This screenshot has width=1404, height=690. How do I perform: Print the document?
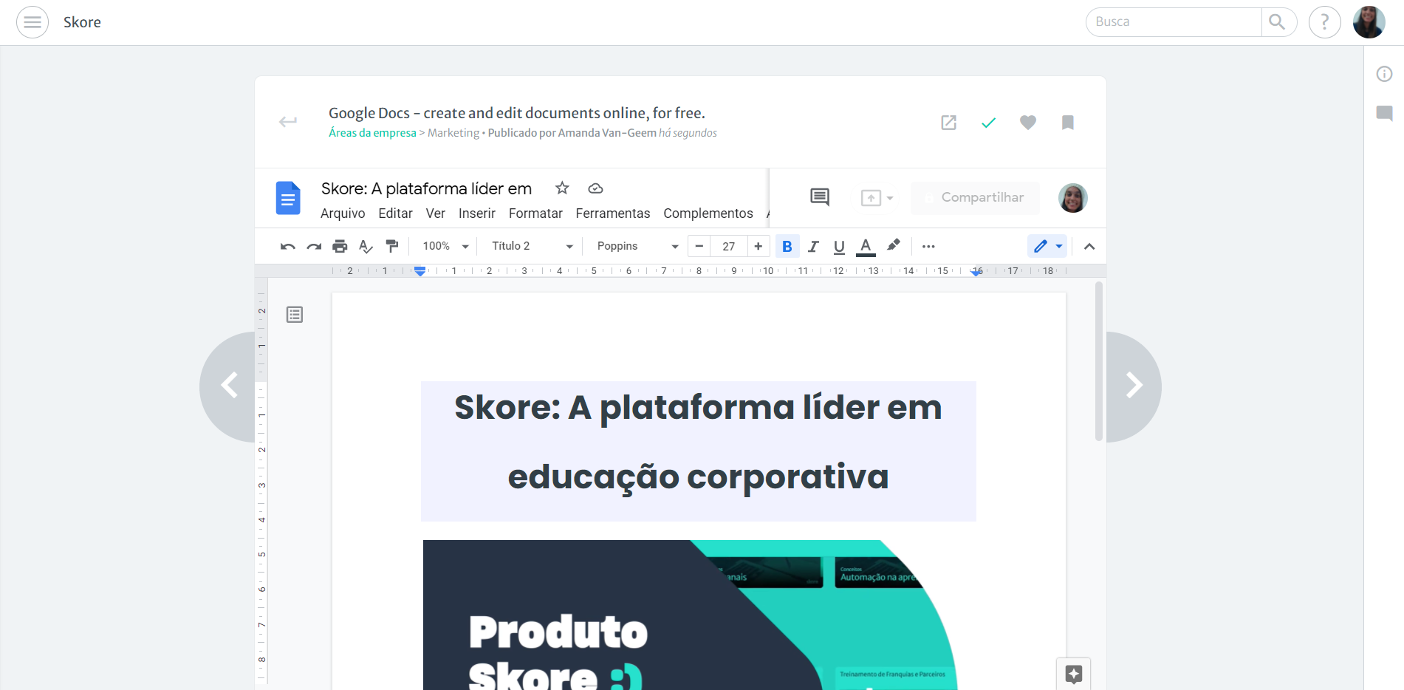click(x=340, y=247)
